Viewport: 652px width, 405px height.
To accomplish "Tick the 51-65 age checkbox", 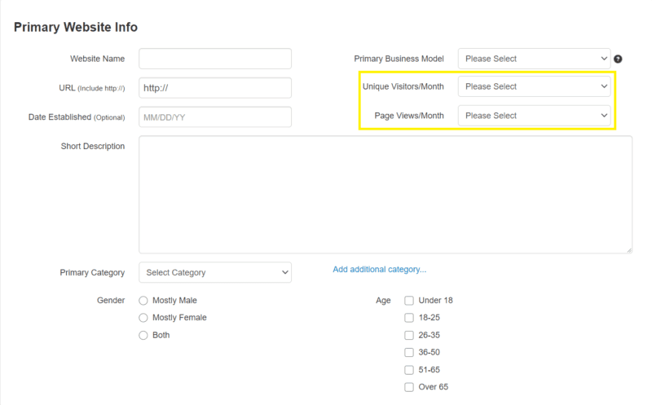I will (409, 370).
